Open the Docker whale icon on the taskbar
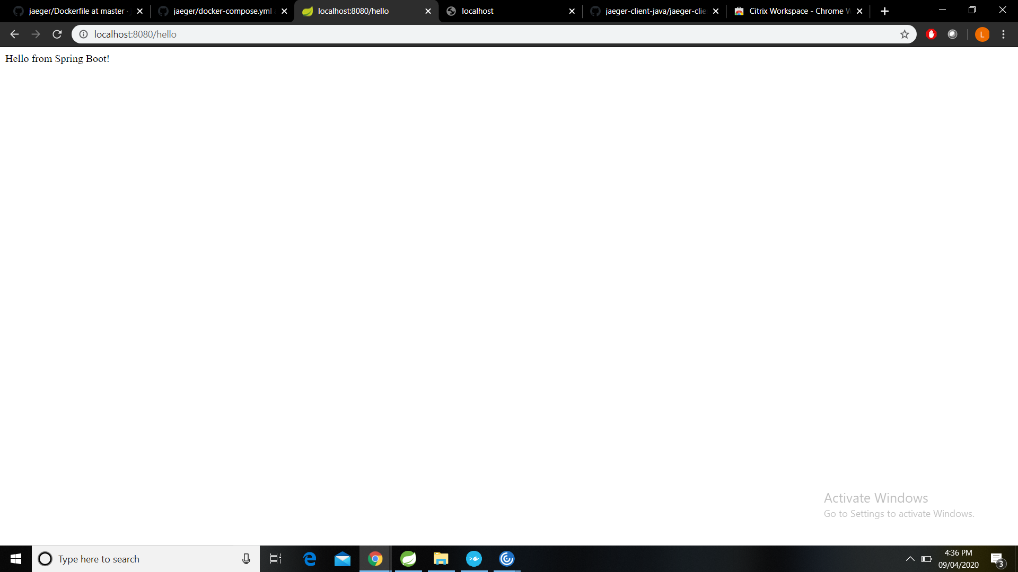Image resolution: width=1018 pixels, height=572 pixels. (474, 559)
